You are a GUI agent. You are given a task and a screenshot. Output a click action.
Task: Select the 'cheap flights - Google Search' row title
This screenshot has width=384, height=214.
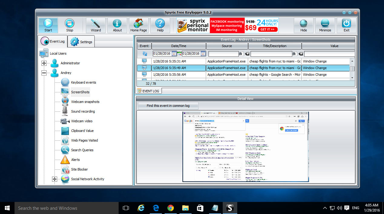coord(275,75)
